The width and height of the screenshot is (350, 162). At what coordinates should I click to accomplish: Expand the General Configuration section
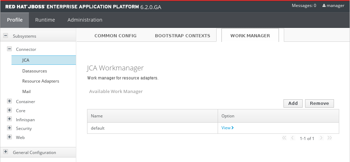coord(6,152)
